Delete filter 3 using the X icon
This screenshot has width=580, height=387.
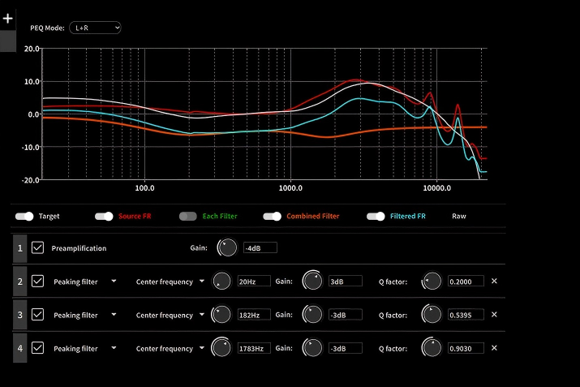494,315
